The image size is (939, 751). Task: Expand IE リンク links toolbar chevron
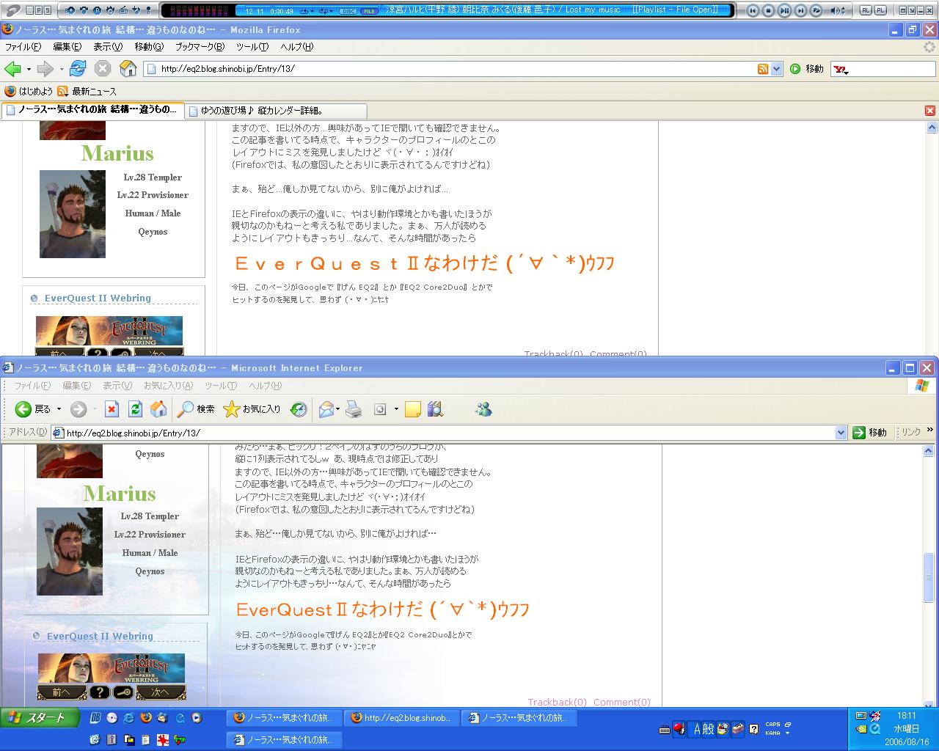930,431
